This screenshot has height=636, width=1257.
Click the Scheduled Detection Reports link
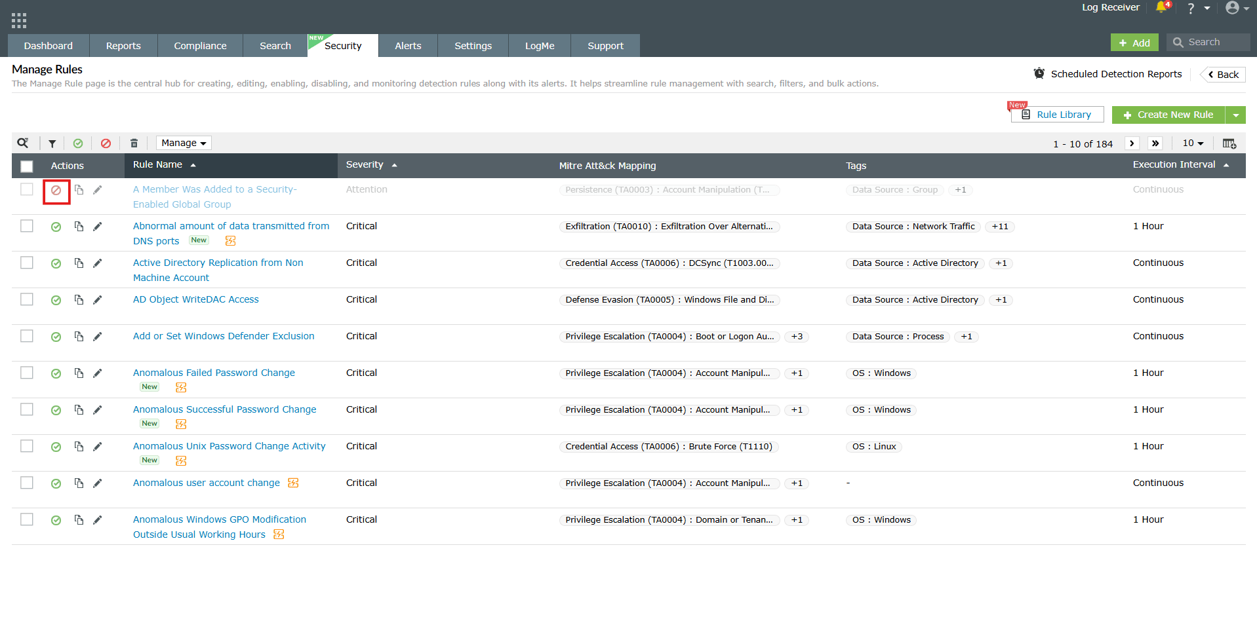pos(1115,74)
